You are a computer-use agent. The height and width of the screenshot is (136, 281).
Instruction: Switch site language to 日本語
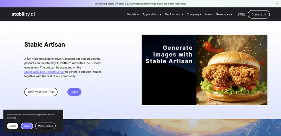pos(241,14)
